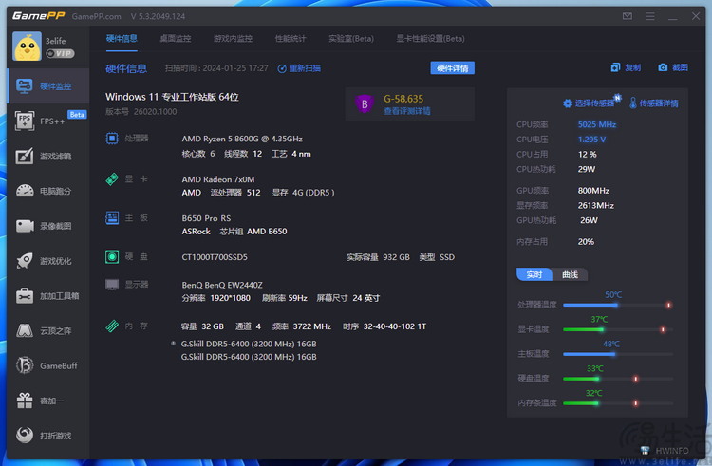
Task: Open 电脑跑分 benchmark in the sidebar
Action: (x=48, y=191)
